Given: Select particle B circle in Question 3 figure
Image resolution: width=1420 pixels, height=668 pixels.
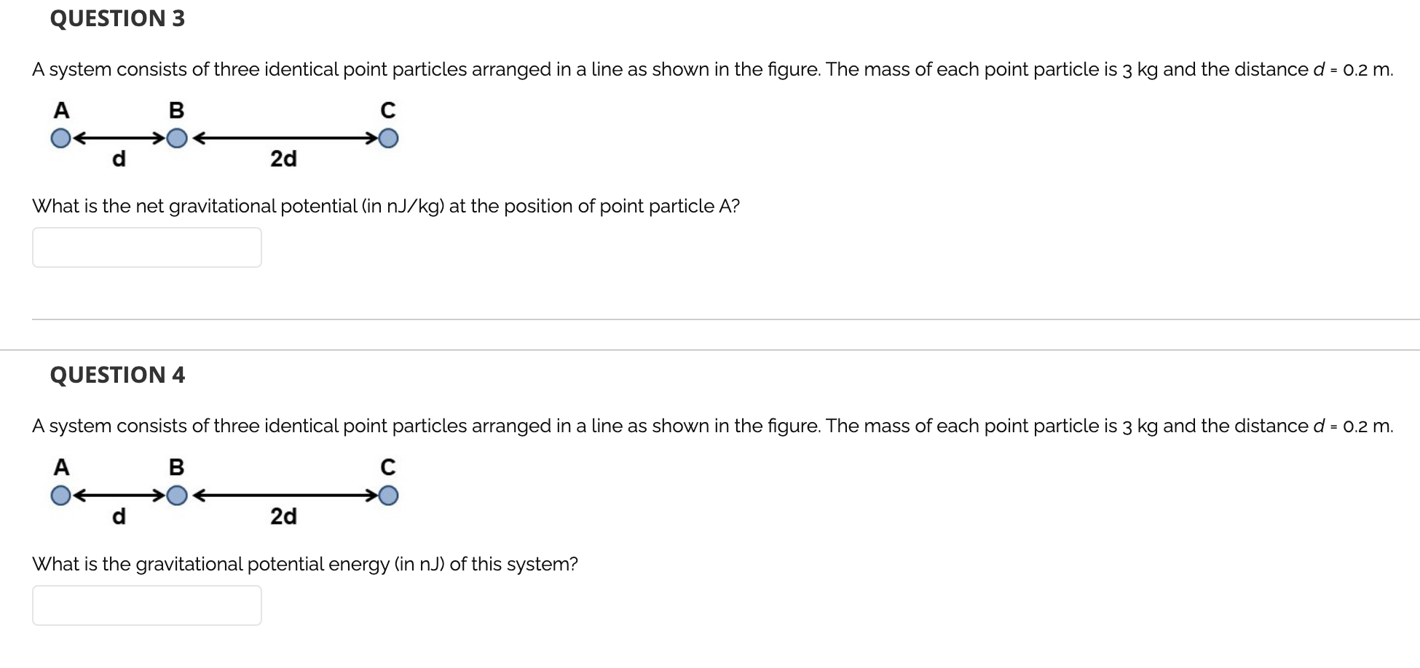Looking at the screenshot, I should coord(177,137).
